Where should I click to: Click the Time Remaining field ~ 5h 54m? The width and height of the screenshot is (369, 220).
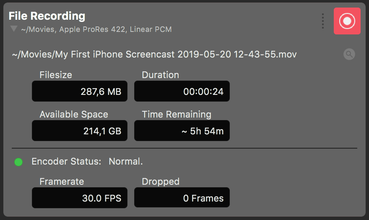pyautogui.click(x=182, y=131)
